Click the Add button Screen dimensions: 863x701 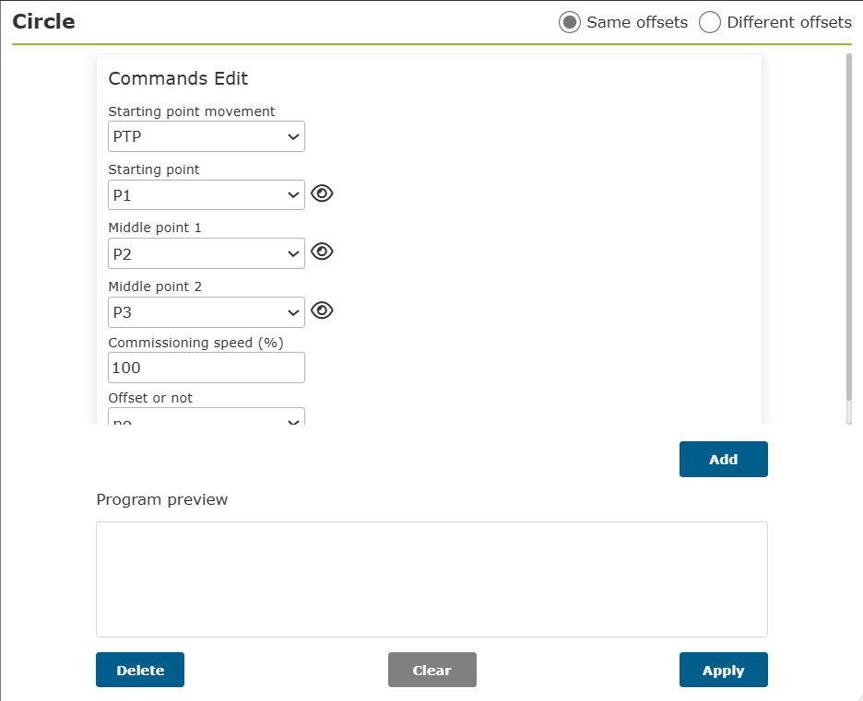[x=723, y=459]
